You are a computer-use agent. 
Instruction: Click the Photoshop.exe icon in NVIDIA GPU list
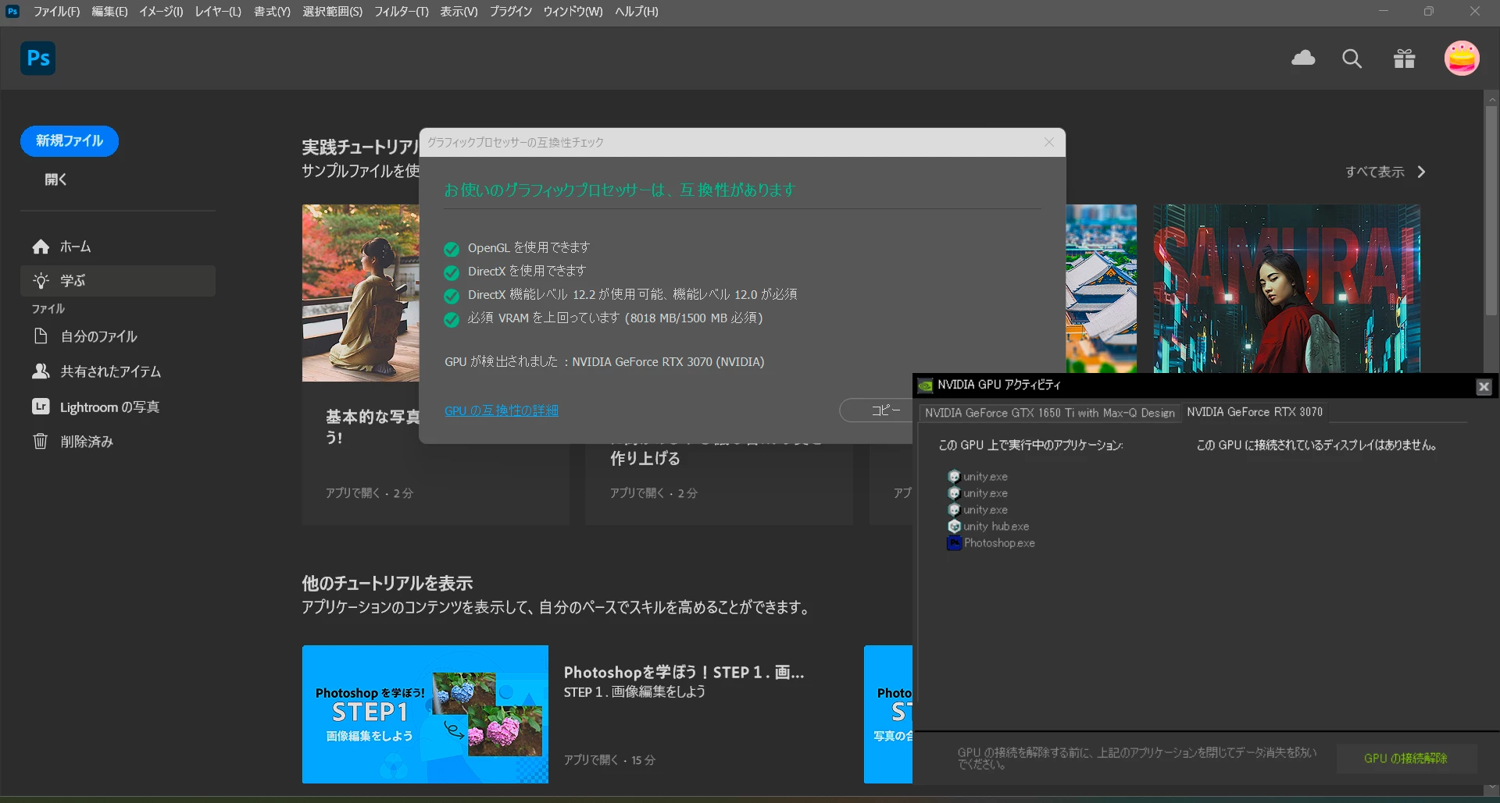click(954, 543)
